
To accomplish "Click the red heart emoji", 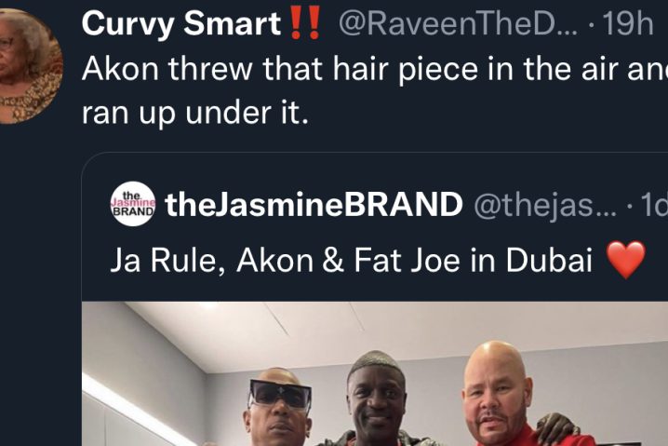I will tap(626, 260).
